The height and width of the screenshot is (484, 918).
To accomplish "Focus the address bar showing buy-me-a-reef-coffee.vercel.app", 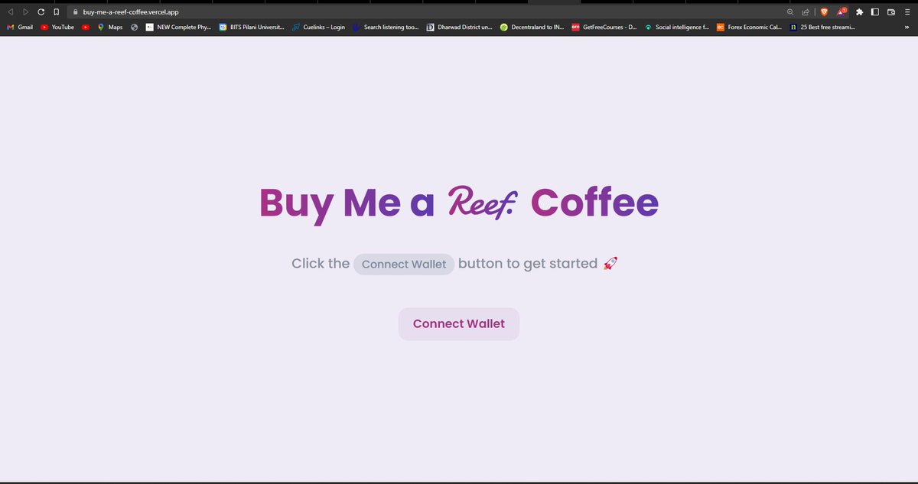I will [428, 12].
